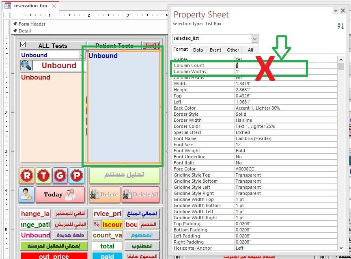This screenshot has height=259, width=351.
Task: Click the Border Style value Solid
Action: (x=286, y=114)
